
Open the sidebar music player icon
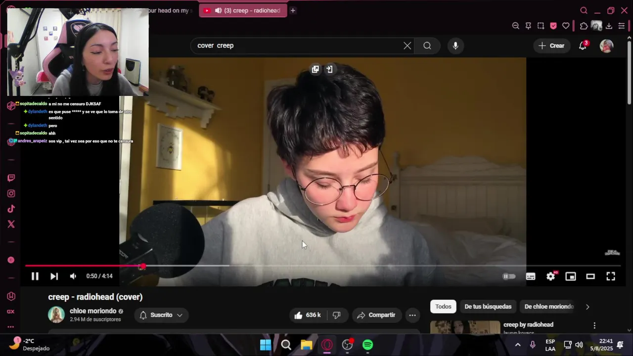coord(11,260)
